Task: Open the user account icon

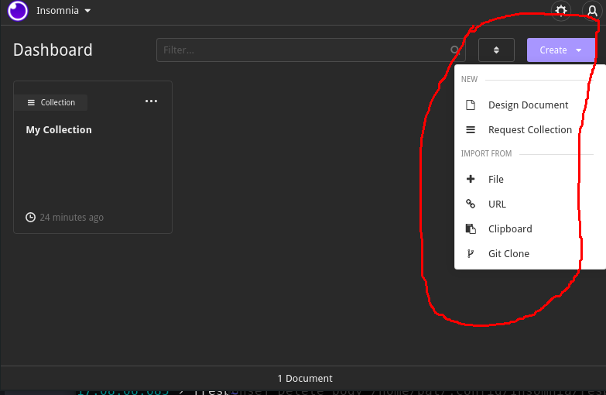Action: pos(592,10)
